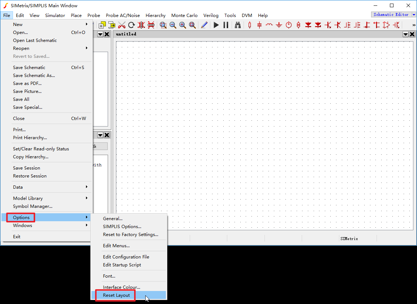The height and width of the screenshot is (304, 417).
Task: Place a capacitor from toolbar
Action: (259, 25)
